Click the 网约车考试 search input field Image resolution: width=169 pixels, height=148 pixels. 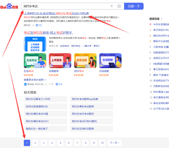[x=65, y=6]
